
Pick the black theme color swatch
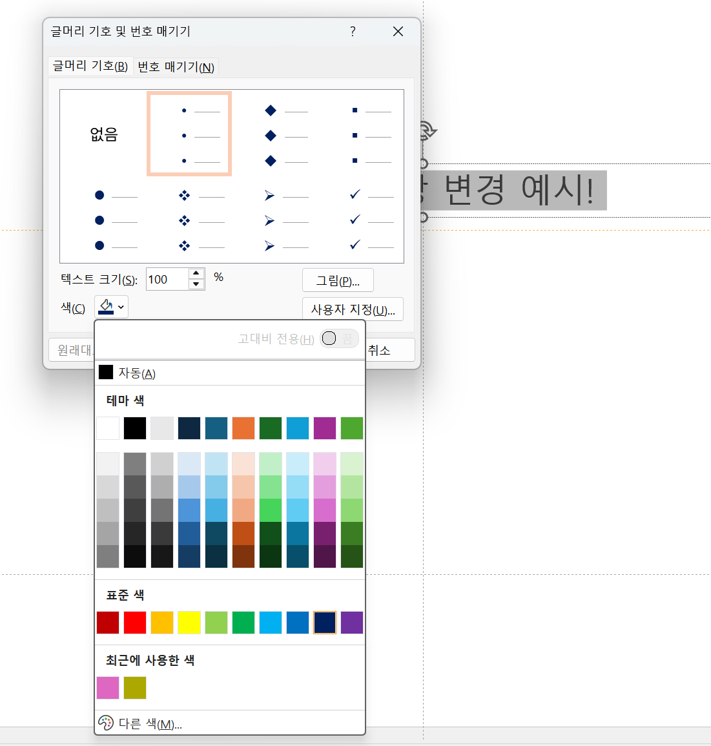(x=135, y=428)
